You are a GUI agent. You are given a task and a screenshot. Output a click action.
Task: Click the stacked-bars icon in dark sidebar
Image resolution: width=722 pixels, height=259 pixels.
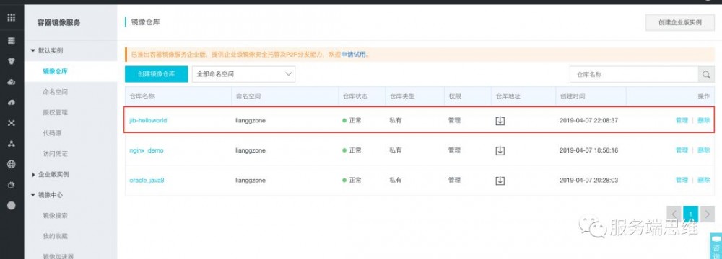tap(12, 41)
